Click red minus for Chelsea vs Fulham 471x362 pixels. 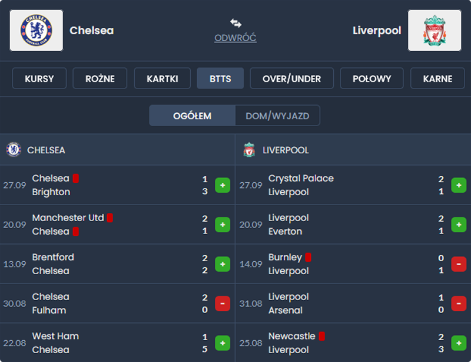223,304
